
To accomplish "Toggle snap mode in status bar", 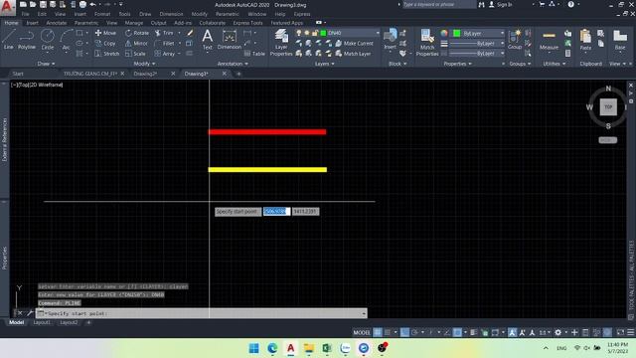I will point(388,332).
